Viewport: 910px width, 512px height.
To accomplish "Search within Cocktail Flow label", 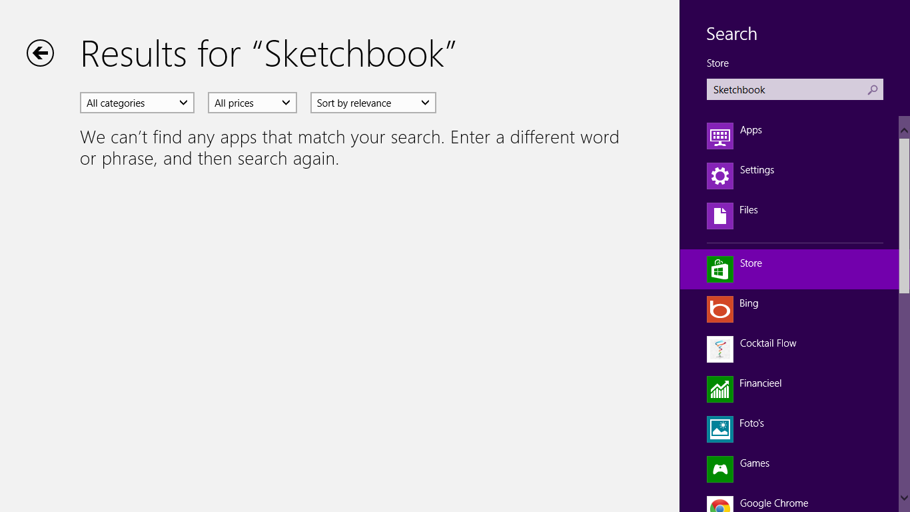I will pos(768,343).
